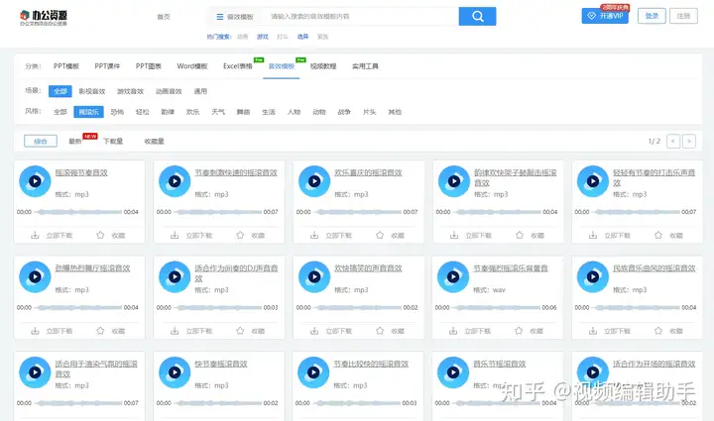Image resolution: width=714 pixels, height=421 pixels.
Task: Click download icon for 欢乐喜庆的摇滚音效
Action: 314,235
